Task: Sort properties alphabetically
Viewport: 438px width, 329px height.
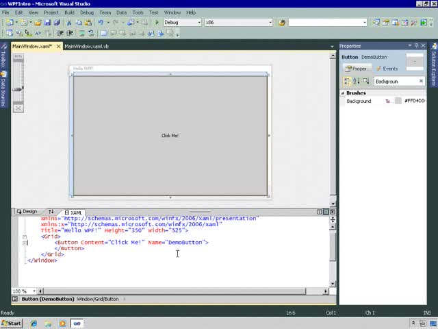Action: (356, 81)
